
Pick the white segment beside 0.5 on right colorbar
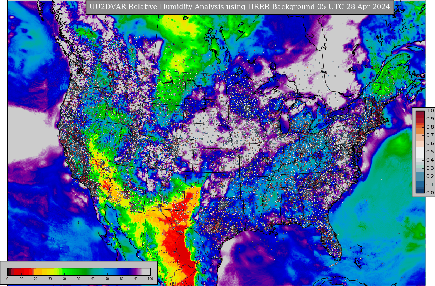(x=420, y=152)
